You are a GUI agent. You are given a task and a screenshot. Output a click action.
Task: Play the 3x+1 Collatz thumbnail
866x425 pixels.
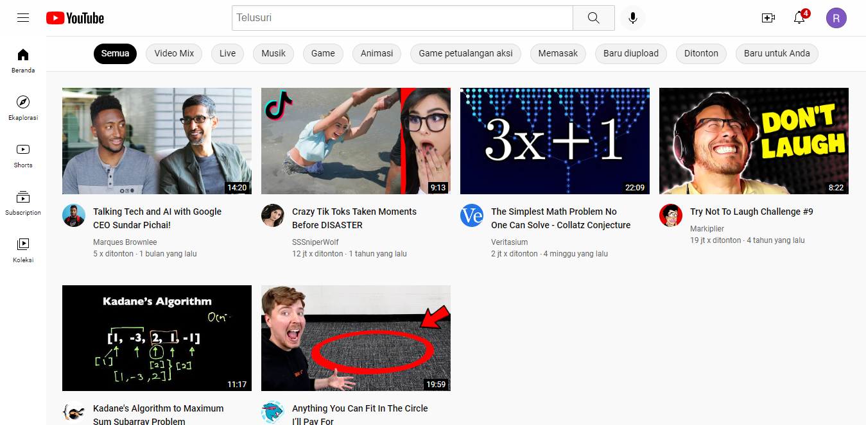(x=555, y=141)
